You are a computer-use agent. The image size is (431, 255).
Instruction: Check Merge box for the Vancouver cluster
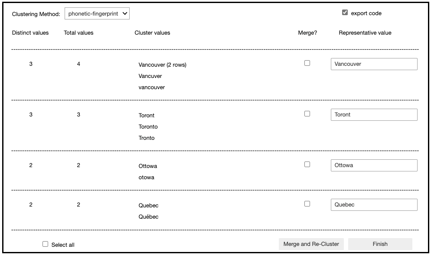click(x=307, y=63)
